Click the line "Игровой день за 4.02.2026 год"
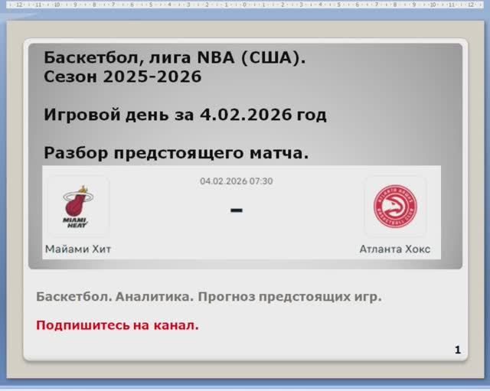The height and width of the screenshot is (391, 490). coord(185,115)
